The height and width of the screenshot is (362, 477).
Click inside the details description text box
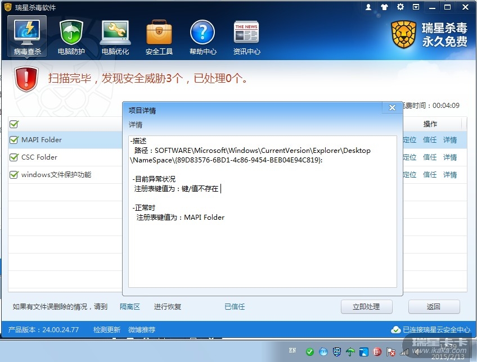(x=263, y=211)
